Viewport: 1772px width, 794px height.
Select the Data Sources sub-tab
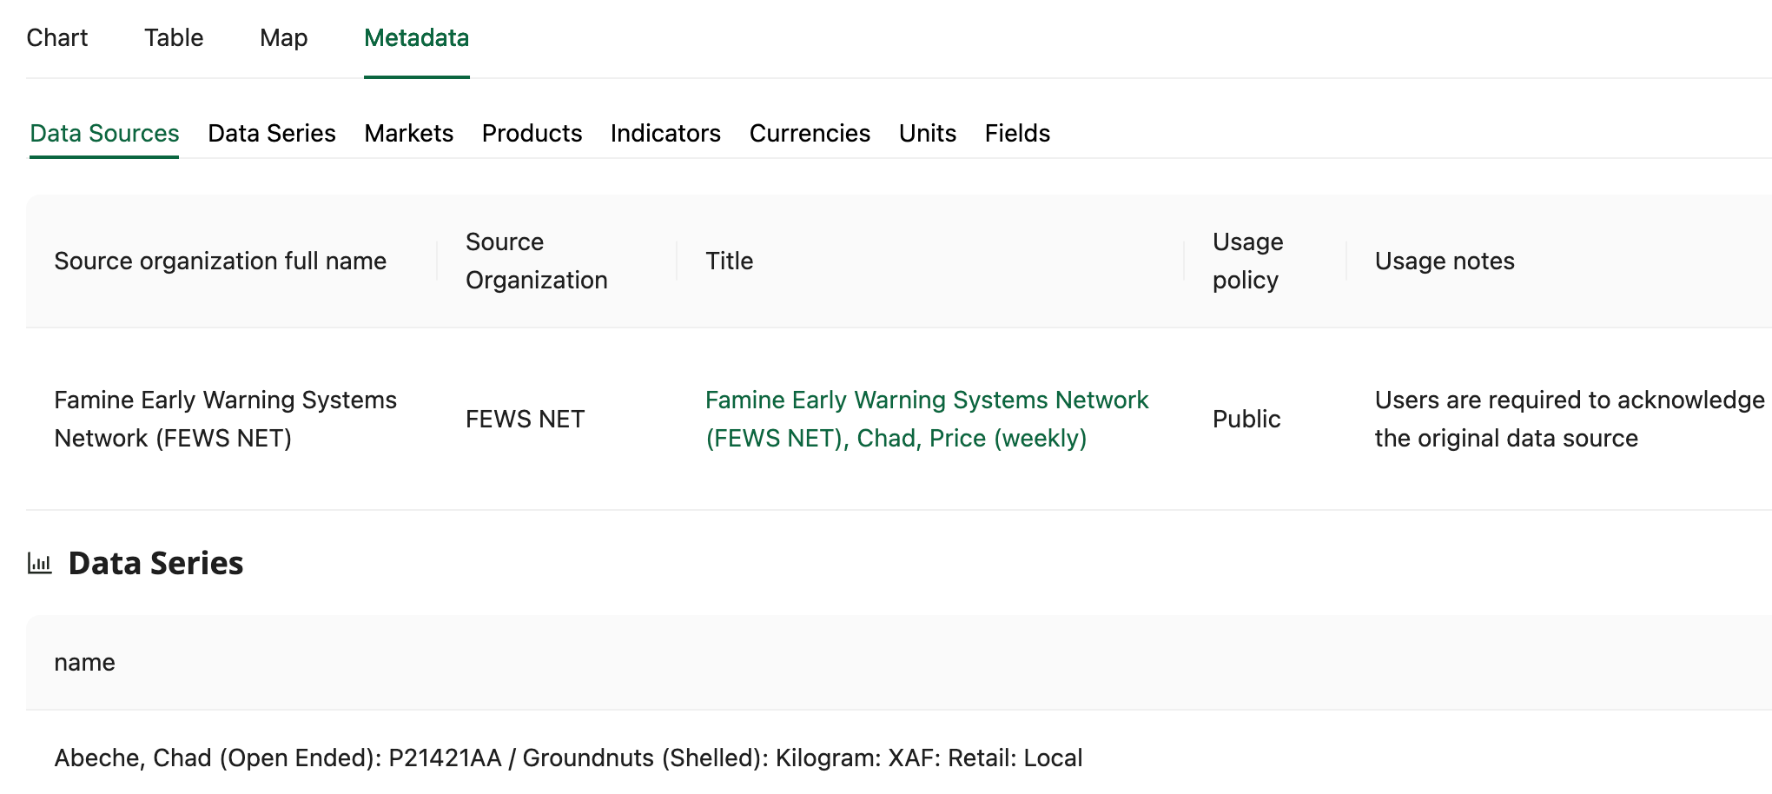[x=104, y=133]
